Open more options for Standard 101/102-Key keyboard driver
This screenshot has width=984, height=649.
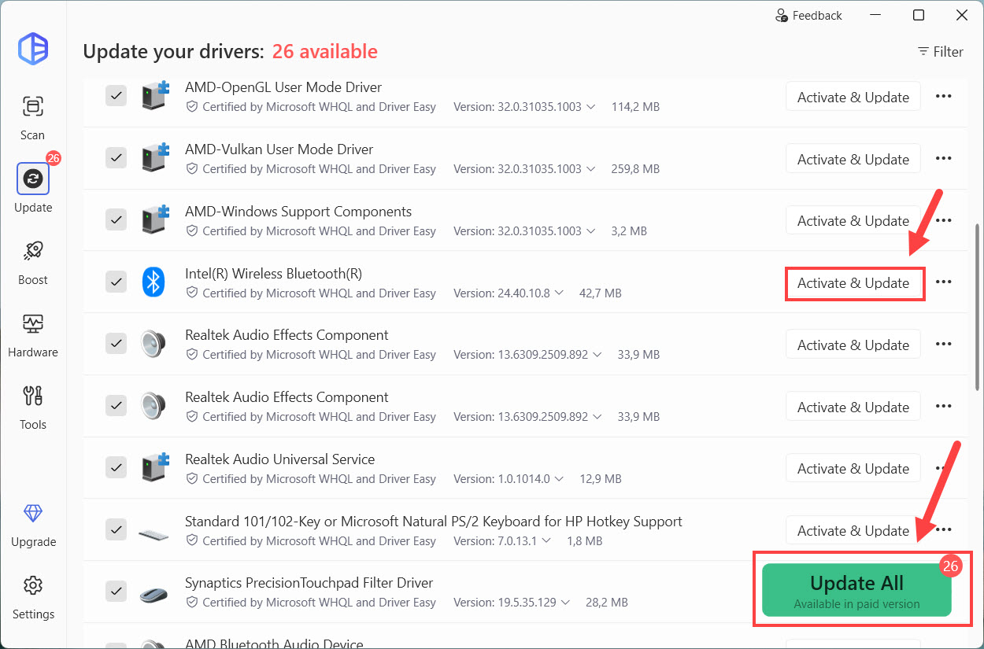(943, 529)
